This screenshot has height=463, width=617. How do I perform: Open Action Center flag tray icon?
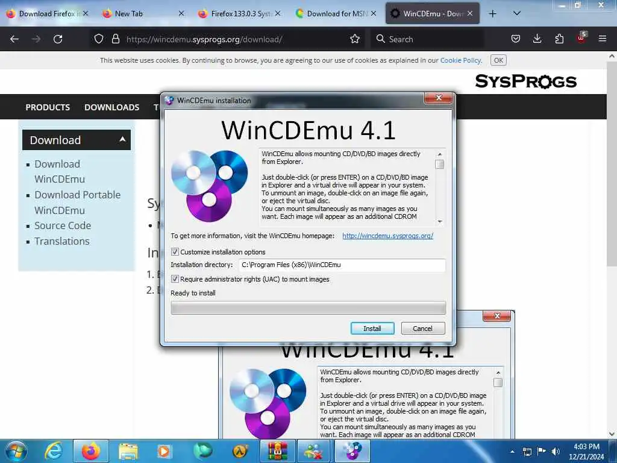coord(542,452)
